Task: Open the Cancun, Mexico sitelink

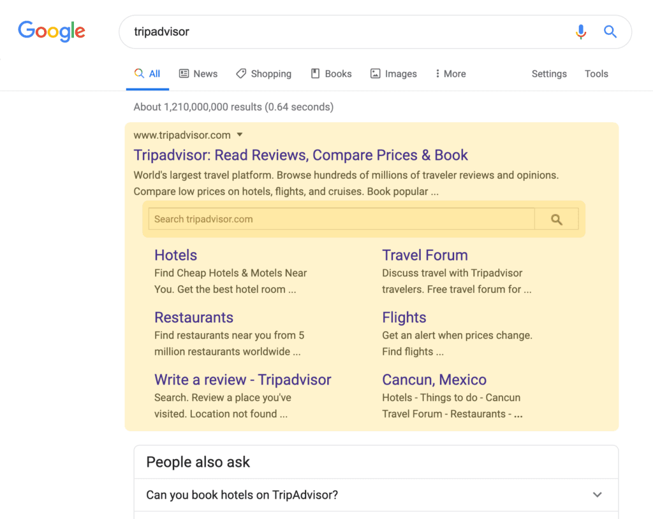Action: [434, 380]
